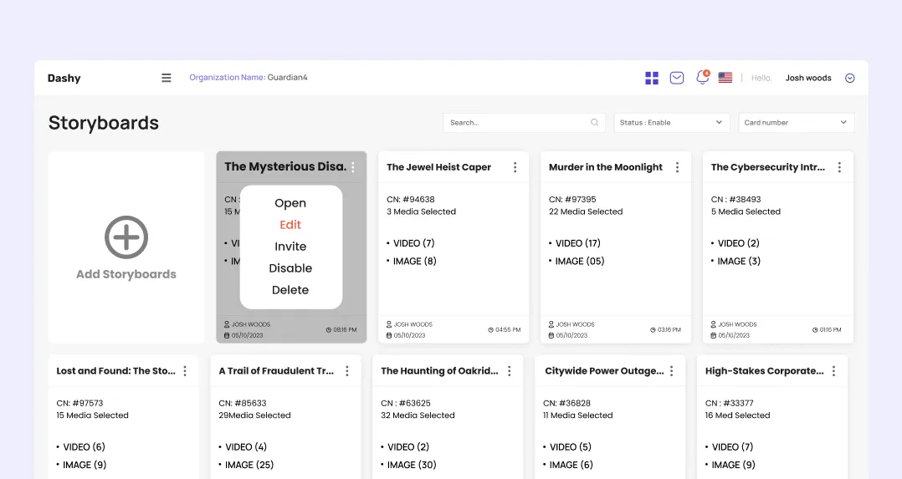This screenshot has width=902, height=479.
Task: Open The Mysterious Disa. card title
Action: 285,166
